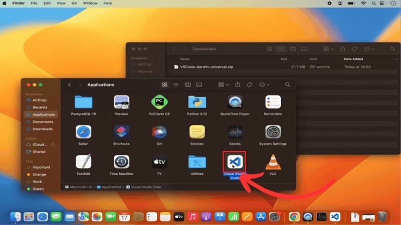
Task: Click Visual Studio Code in the path bar
Action: (x=144, y=187)
